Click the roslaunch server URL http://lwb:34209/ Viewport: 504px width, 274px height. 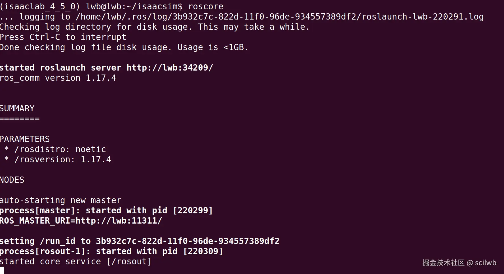(x=170, y=68)
